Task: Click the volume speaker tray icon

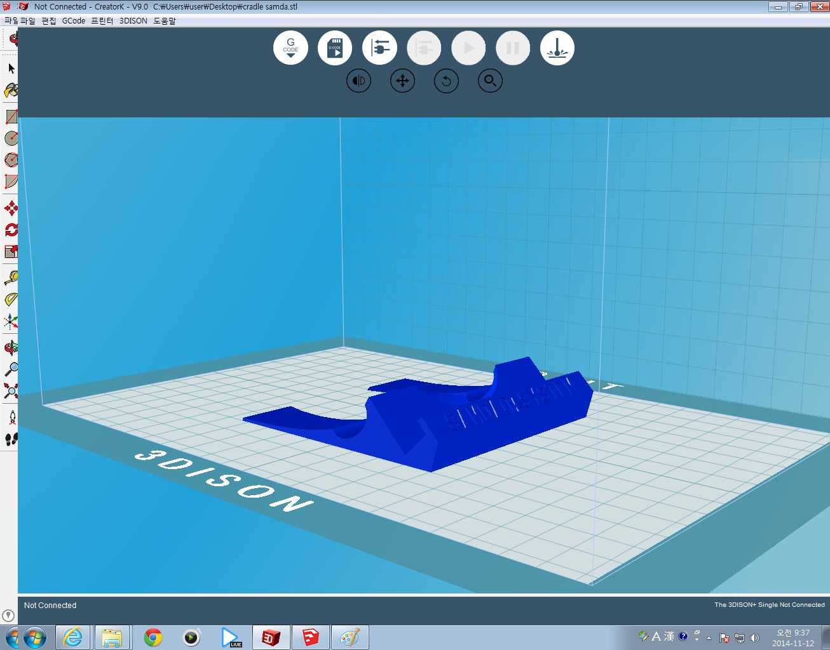Action: click(755, 638)
